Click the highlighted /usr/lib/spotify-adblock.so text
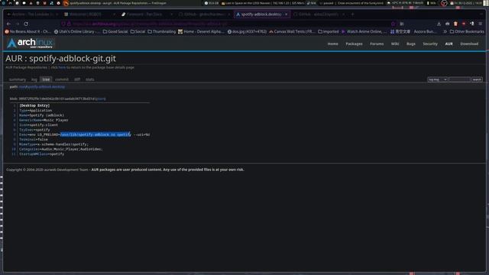Image resolution: width=489 pixels, height=275 pixels. (96, 134)
